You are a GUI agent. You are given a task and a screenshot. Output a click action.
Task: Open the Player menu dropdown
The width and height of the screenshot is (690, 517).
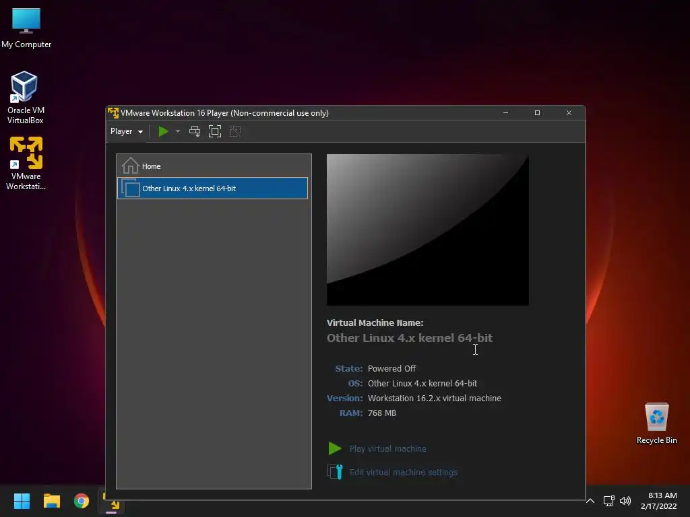pos(126,131)
